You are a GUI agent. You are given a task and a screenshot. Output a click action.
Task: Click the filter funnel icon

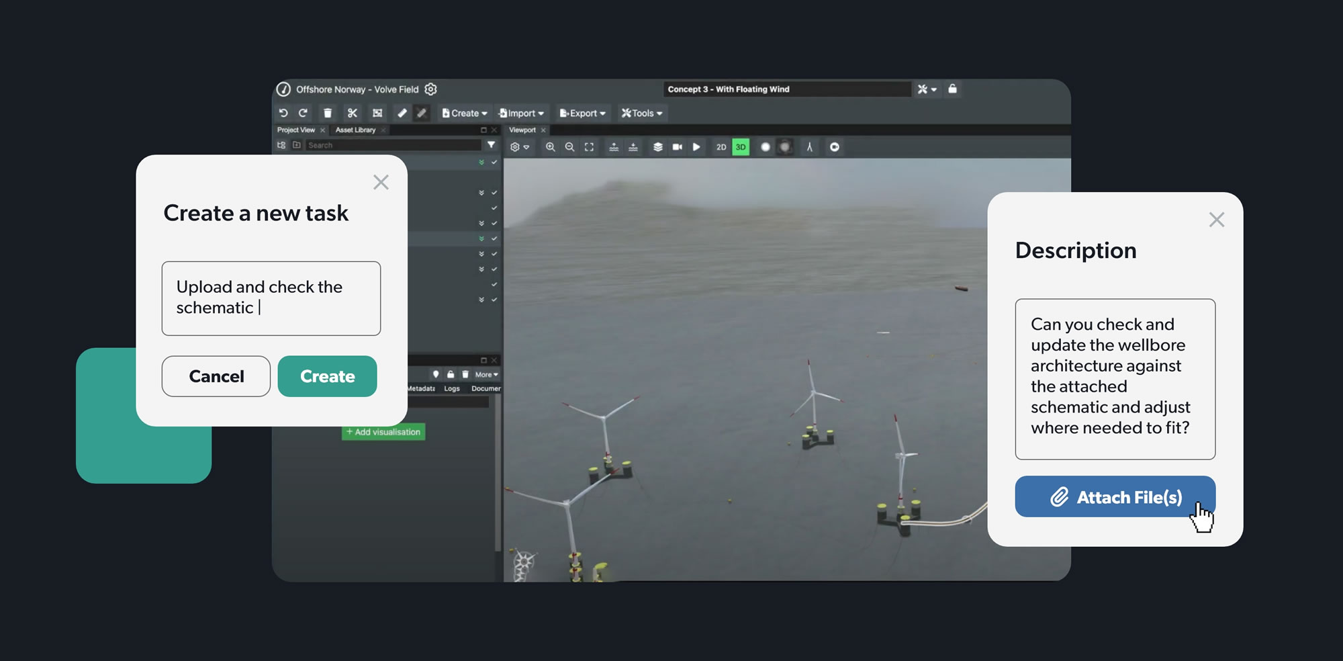pyautogui.click(x=491, y=145)
